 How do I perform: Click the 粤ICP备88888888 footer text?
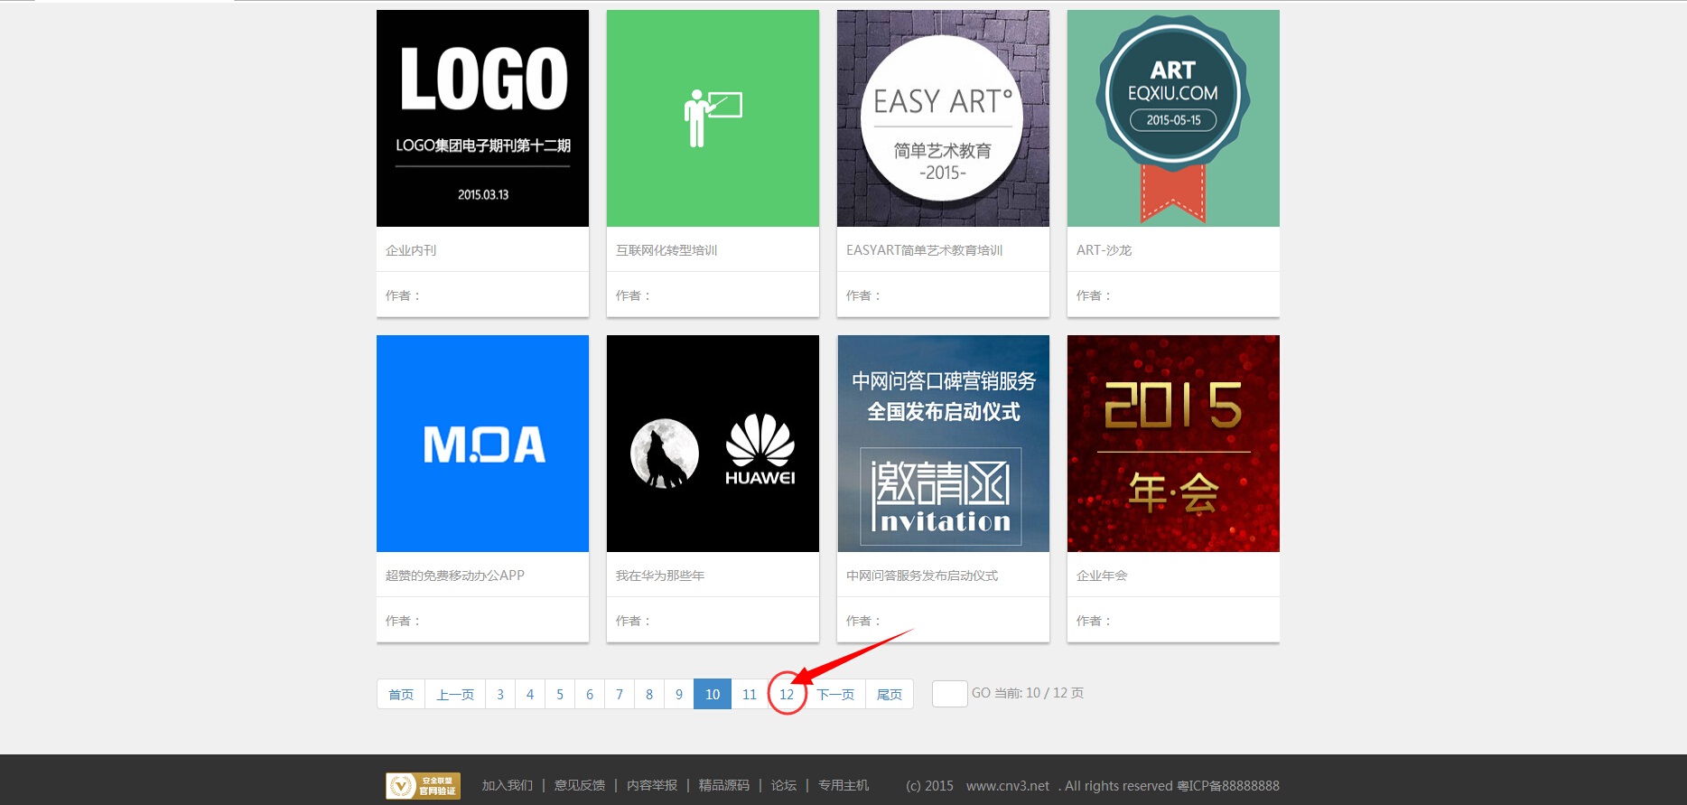point(1228,786)
